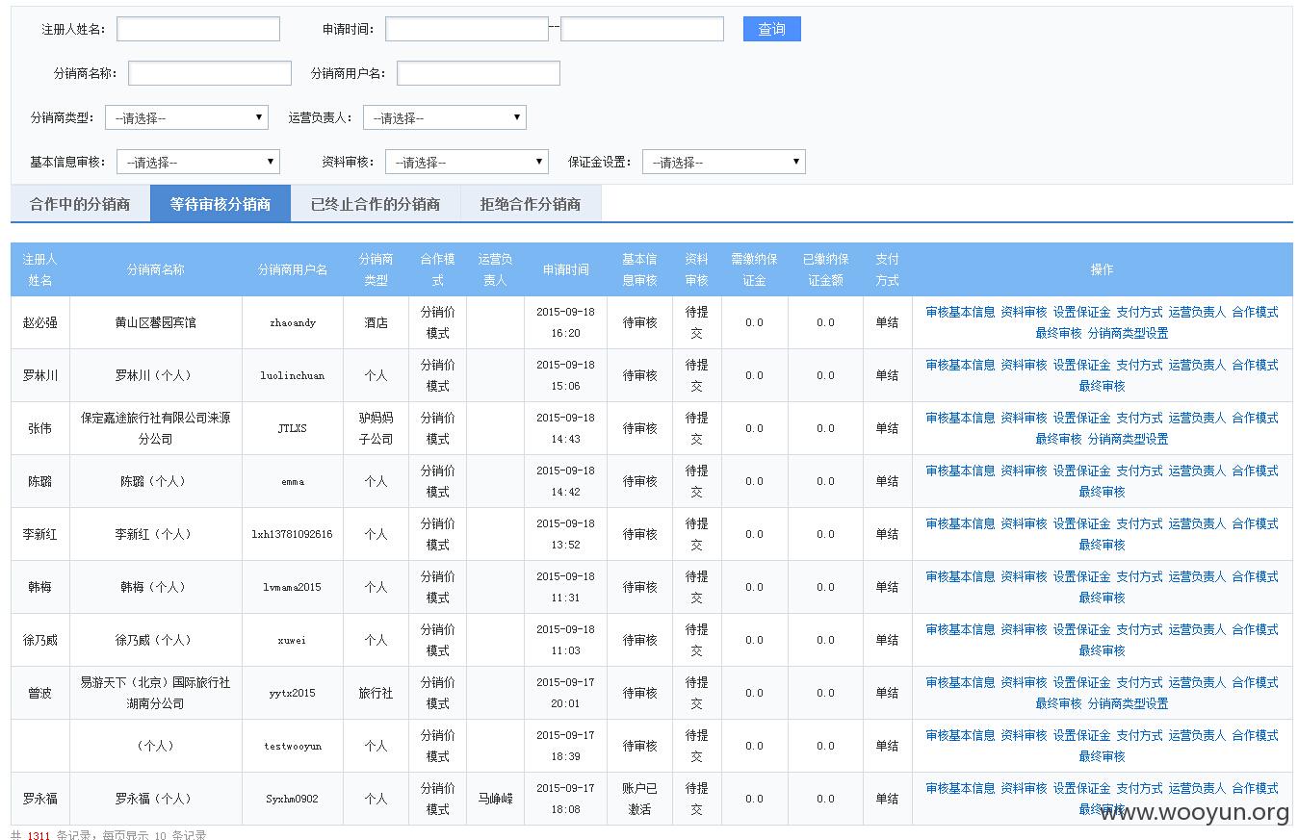1298x840 pixels.
Task: Click the 操作 column header
Action: [x=1102, y=269]
